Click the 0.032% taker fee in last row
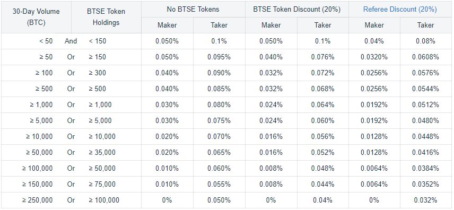 pos(425,200)
